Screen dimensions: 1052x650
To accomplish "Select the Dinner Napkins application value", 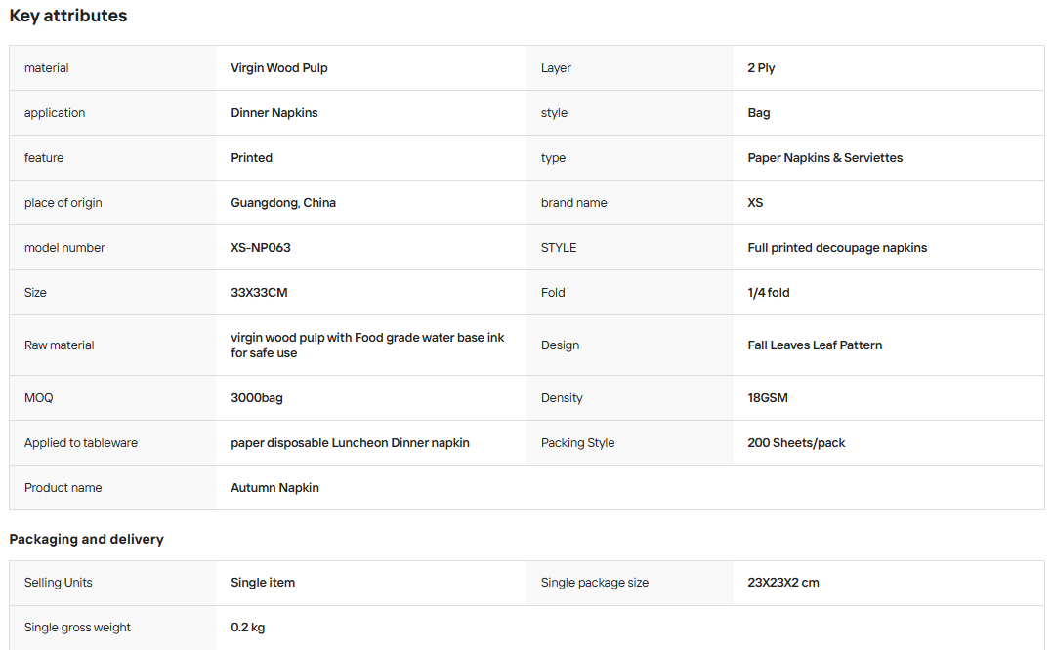I will click(274, 113).
